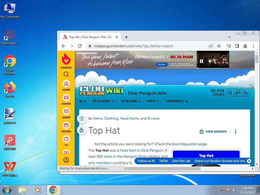The image size is (260, 195).
Task: Open the GAMES section in sidebar
Action: point(66,100)
